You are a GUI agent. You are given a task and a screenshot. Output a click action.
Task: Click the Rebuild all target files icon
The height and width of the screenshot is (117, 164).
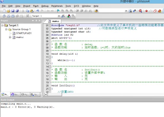(x=13, y=16)
